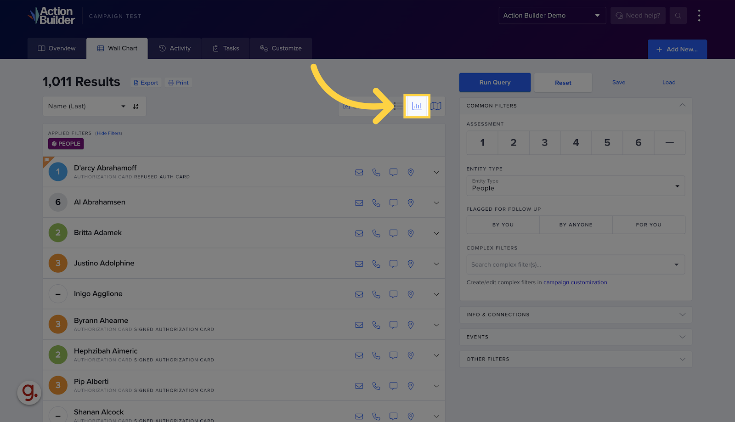This screenshot has height=422, width=735.
Task: Open location pin for Justino Adolphine
Action: tap(411, 264)
